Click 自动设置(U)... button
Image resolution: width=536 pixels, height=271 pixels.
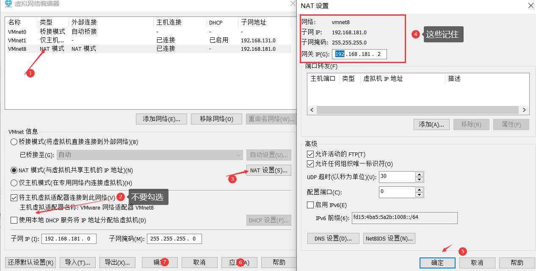pos(269,155)
